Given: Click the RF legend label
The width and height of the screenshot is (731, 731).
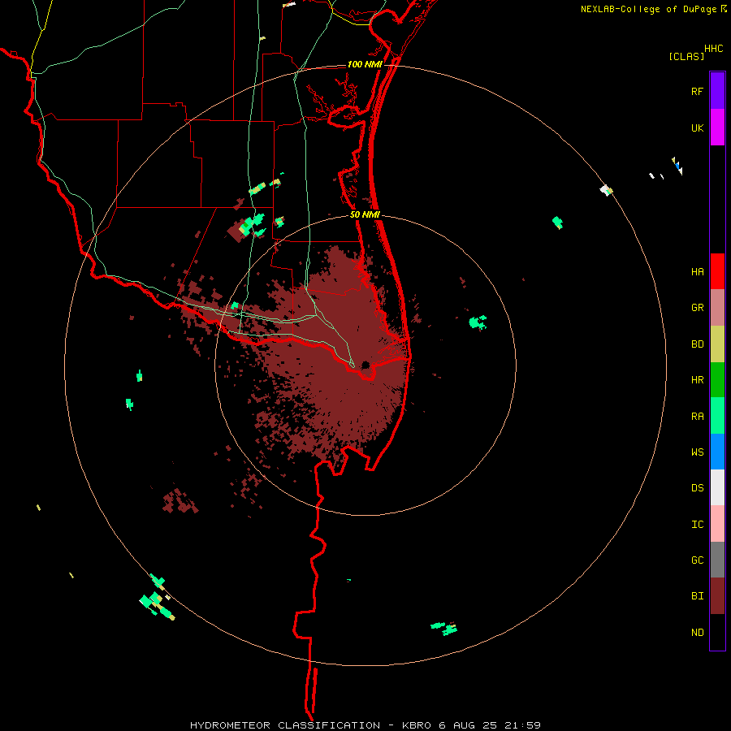Looking at the screenshot, I should [x=697, y=91].
